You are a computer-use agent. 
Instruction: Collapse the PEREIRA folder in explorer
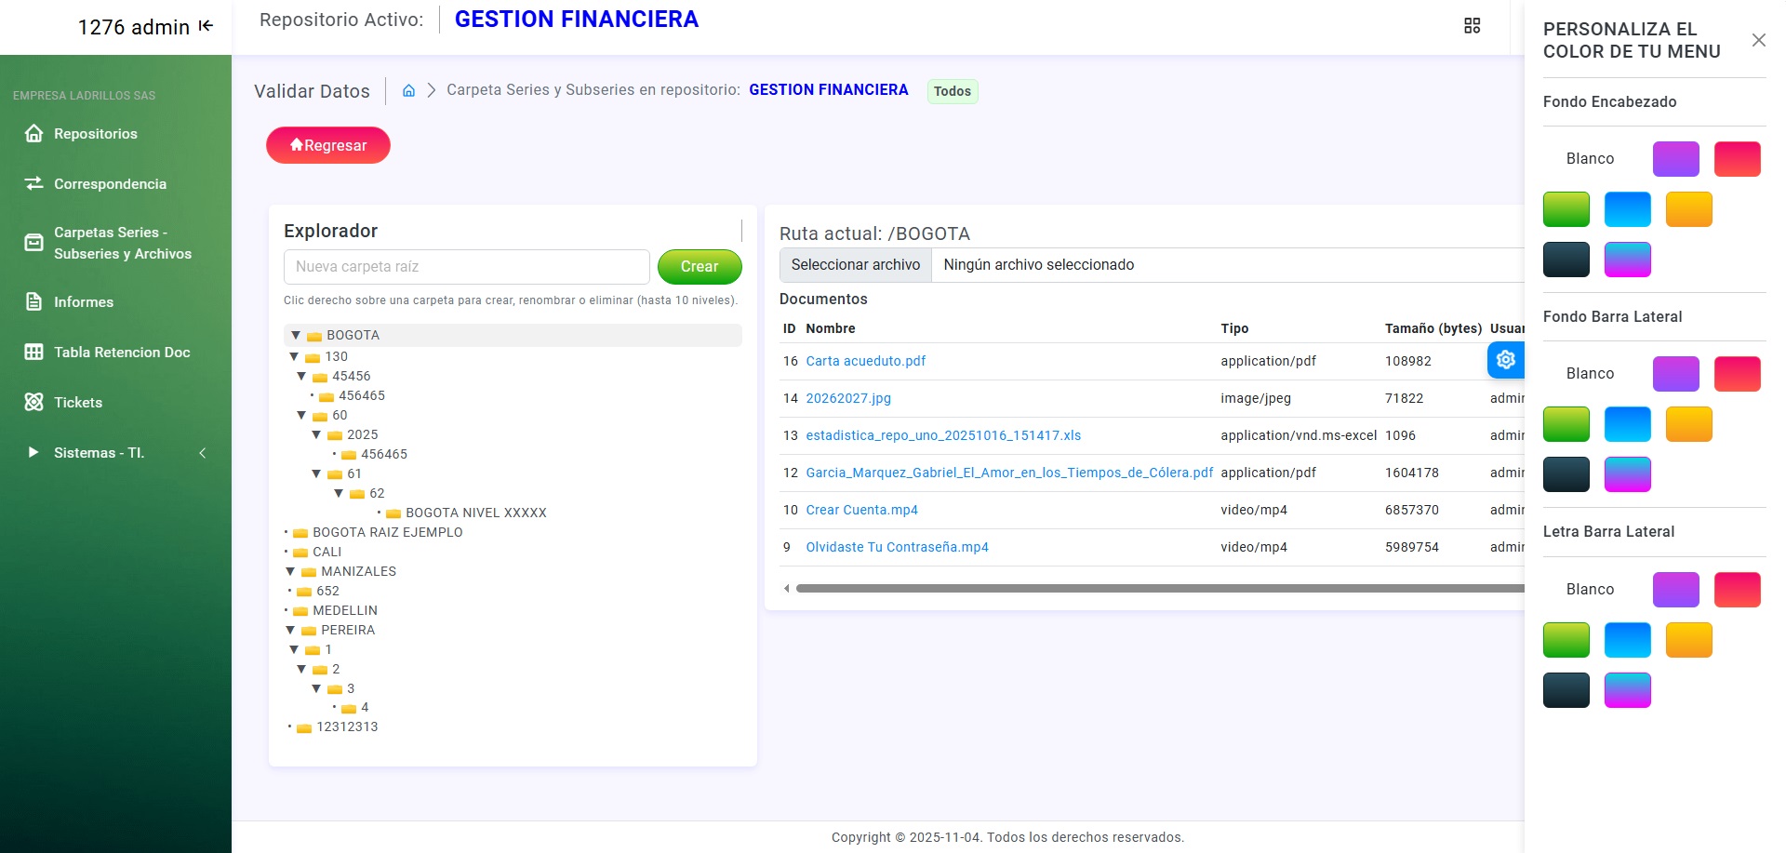pyautogui.click(x=291, y=630)
